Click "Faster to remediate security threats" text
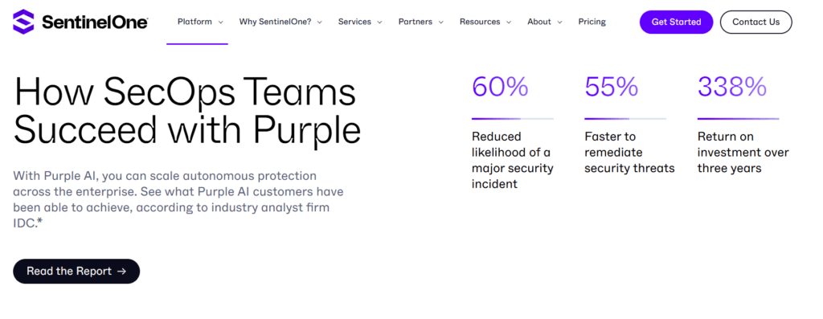The width and height of the screenshot is (823, 319). 629,152
